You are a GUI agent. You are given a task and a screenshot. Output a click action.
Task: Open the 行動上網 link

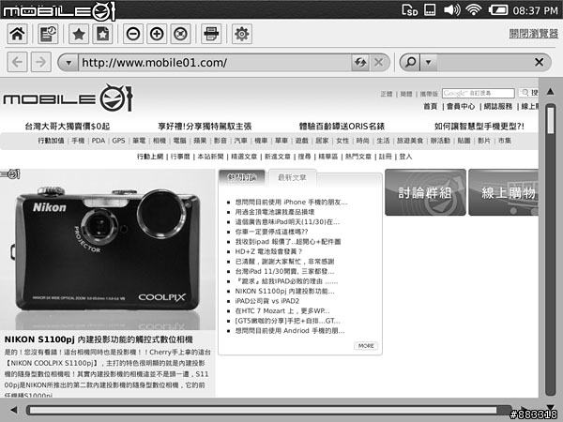coord(150,157)
